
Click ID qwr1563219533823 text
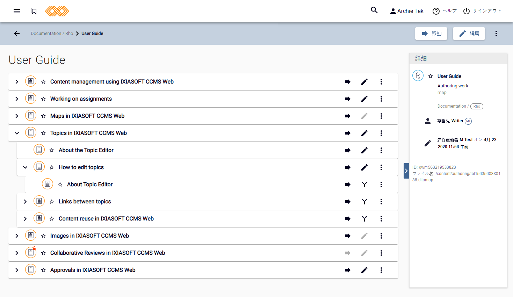[434, 167]
